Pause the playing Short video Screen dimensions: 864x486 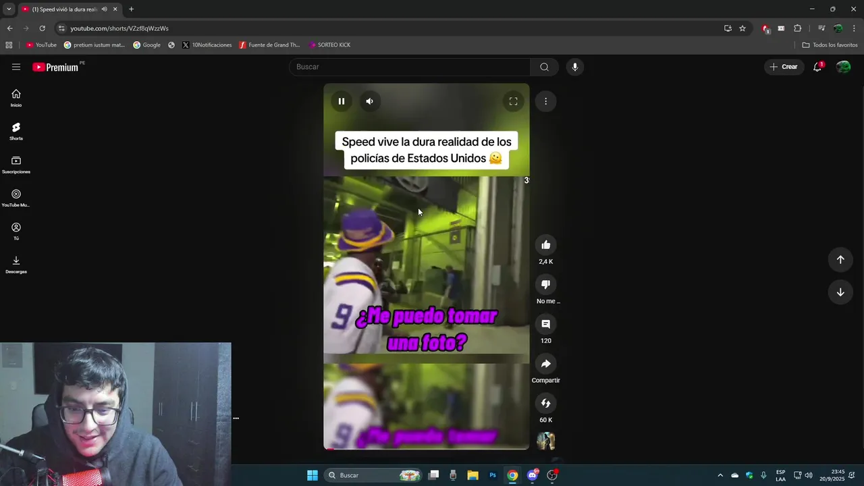click(342, 101)
